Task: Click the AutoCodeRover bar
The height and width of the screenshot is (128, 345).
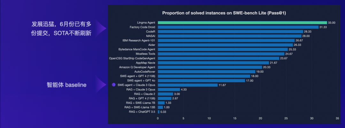Action: click(x=206, y=72)
